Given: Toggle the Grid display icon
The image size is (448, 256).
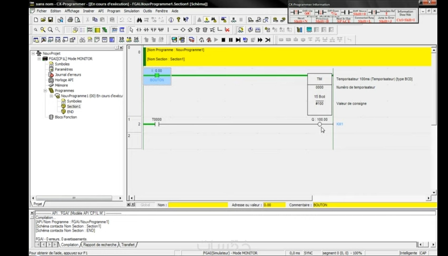Looking at the screenshot, I should coord(68,30).
